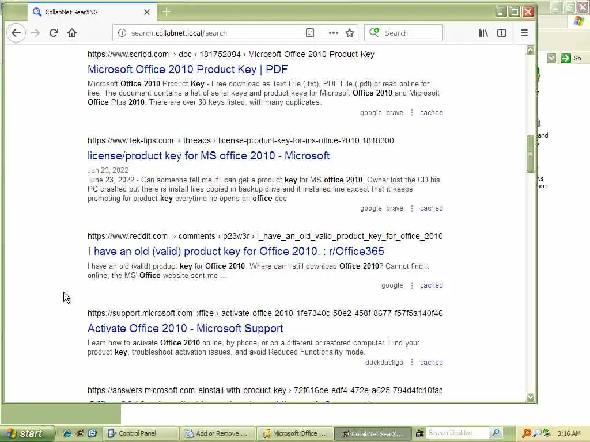Open cached copy of tek-tips result
Viewport: 590px width, 442px height.
tap(431, 208)
